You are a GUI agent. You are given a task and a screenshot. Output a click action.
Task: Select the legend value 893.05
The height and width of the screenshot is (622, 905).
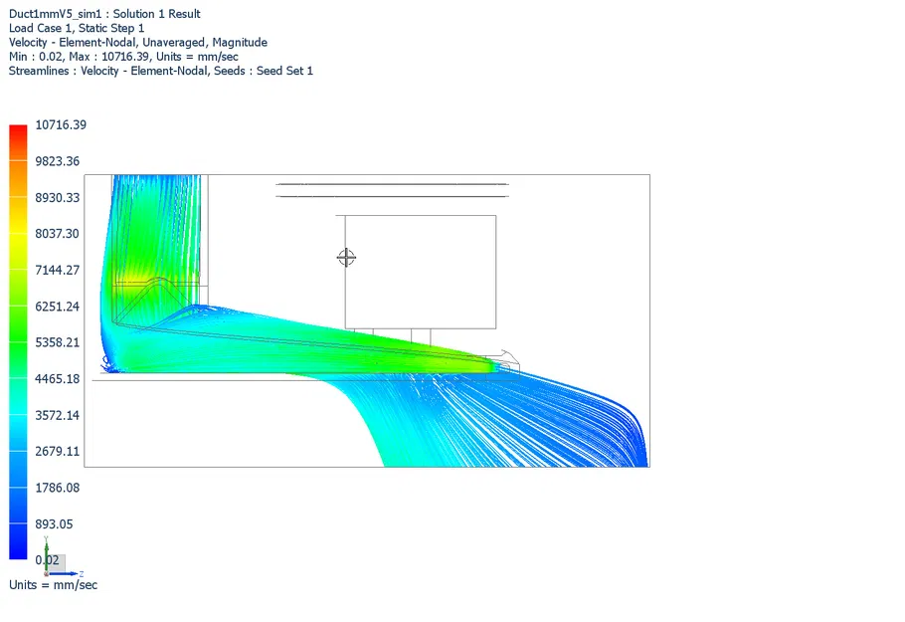54,523
